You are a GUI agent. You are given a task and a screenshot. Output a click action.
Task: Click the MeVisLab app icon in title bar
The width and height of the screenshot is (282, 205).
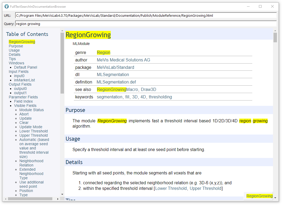click(7, 6)
